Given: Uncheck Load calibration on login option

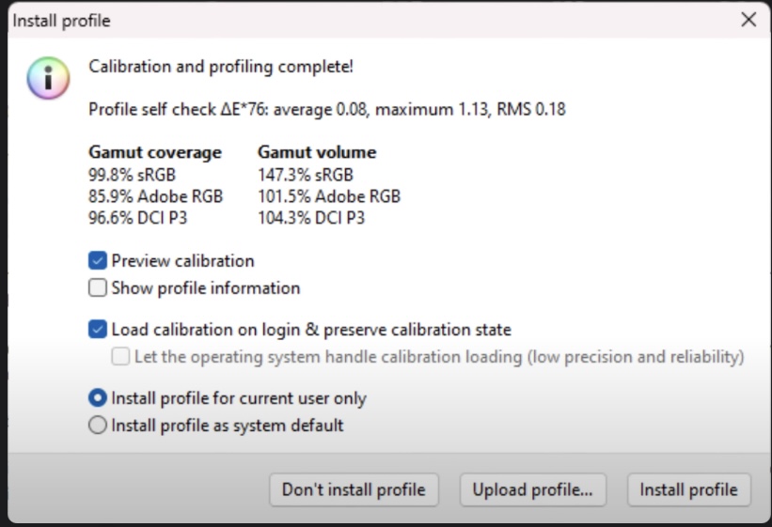Looking at the screenshot, I should click(x=98, y=330).
